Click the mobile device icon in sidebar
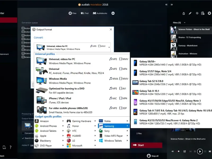This screenshot has height=159, width=212. pos(4,147)
